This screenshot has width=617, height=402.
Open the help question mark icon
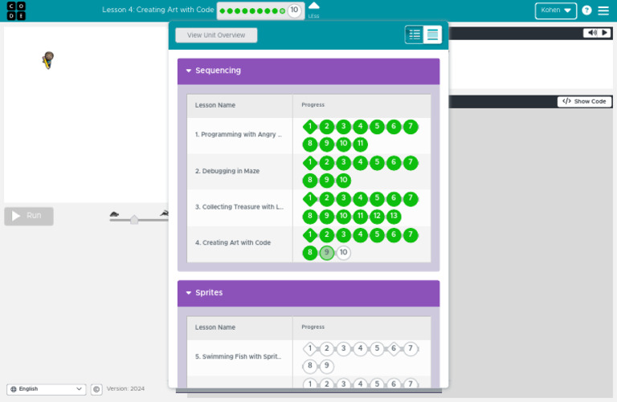pos(586,10)
